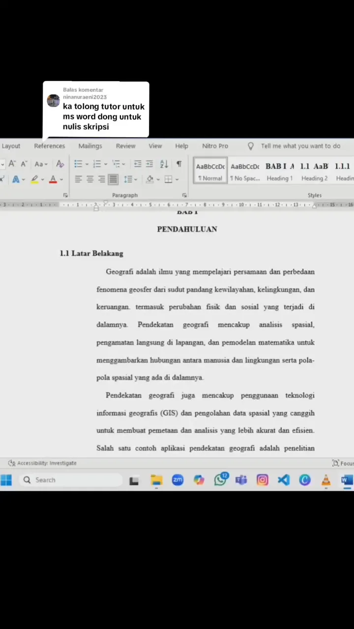Image resolution: width=354 pixels, height=629 pixels.
Task: Toggle Justify text alignment
Action: point(113,179)
